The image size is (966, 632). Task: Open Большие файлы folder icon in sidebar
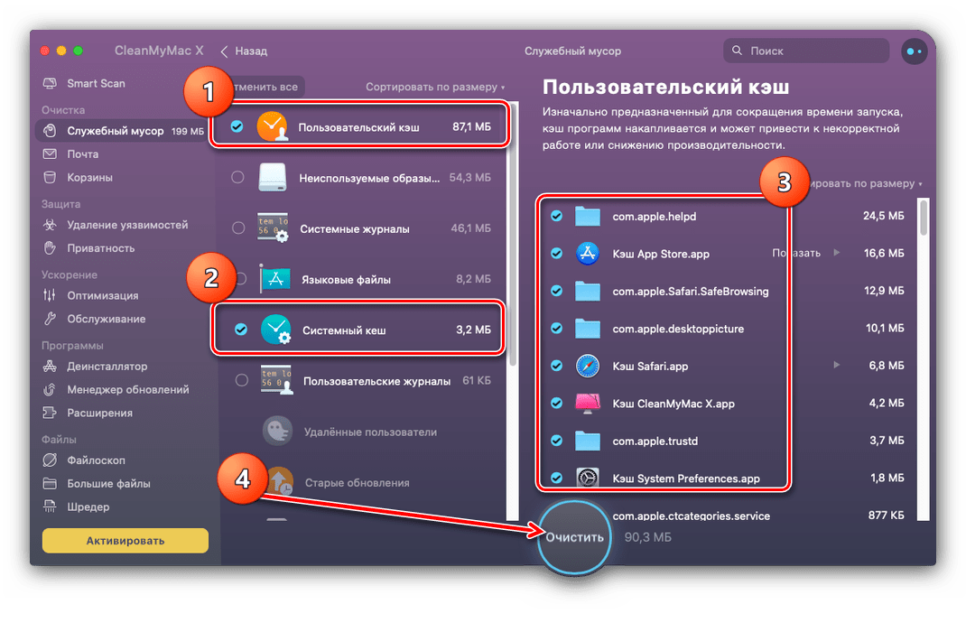pos(50,484)
